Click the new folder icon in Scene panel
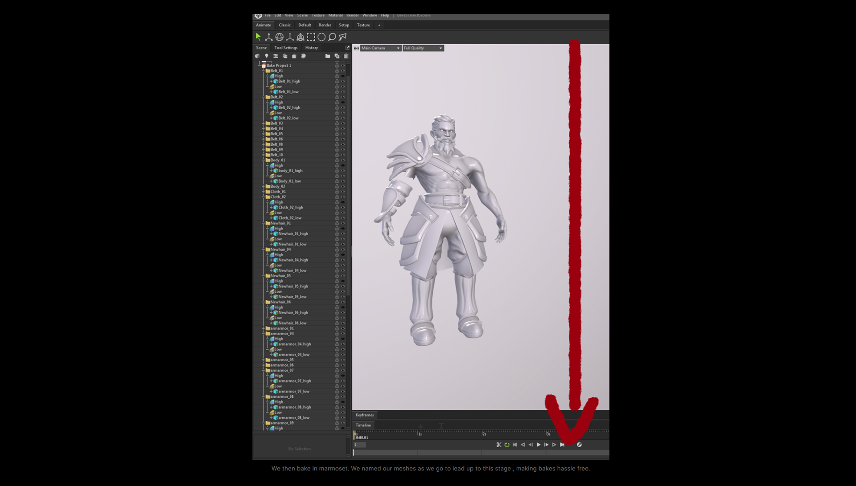Viewport: 856px width, 486px height. tap(328, 56)
